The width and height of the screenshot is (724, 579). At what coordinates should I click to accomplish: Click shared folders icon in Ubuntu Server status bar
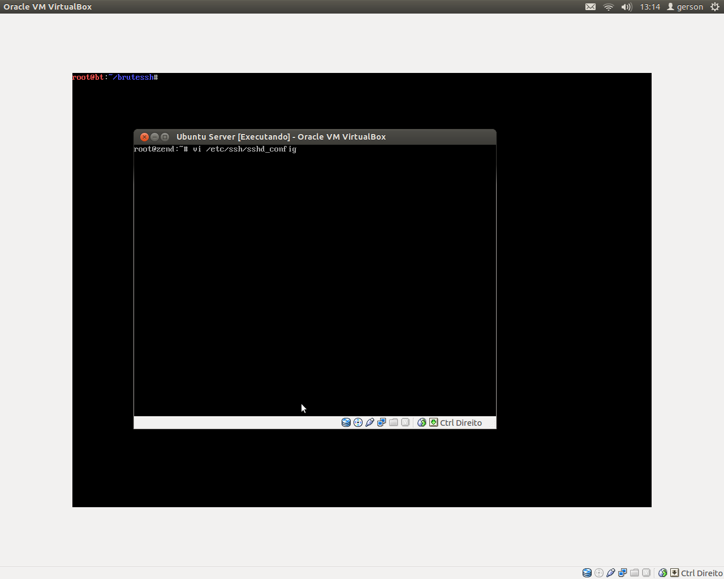pos(394,422)
